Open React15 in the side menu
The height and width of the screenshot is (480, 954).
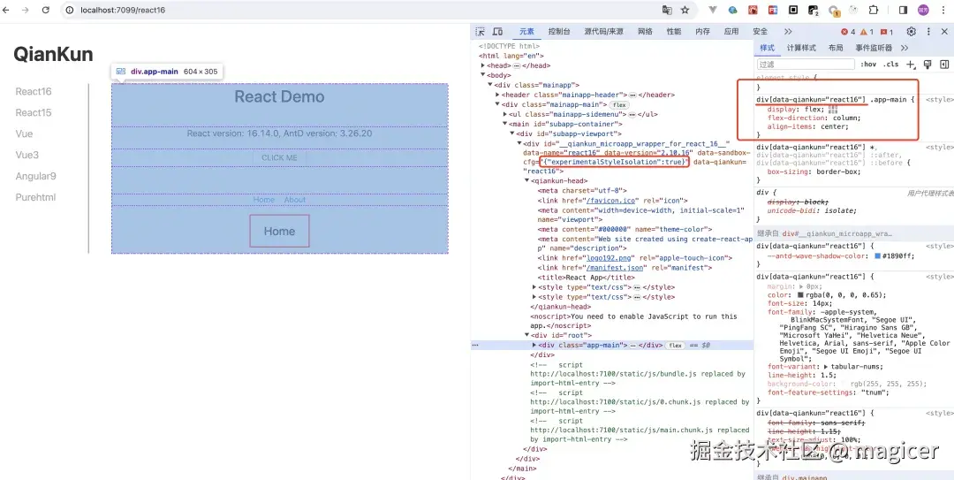pyautogui.click(x=34, y=112)
